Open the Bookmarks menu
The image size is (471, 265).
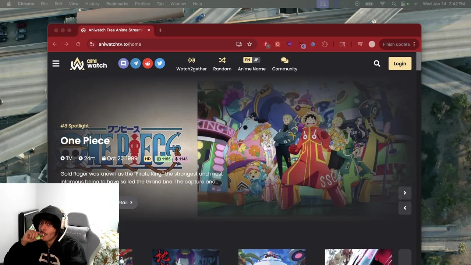117,4
